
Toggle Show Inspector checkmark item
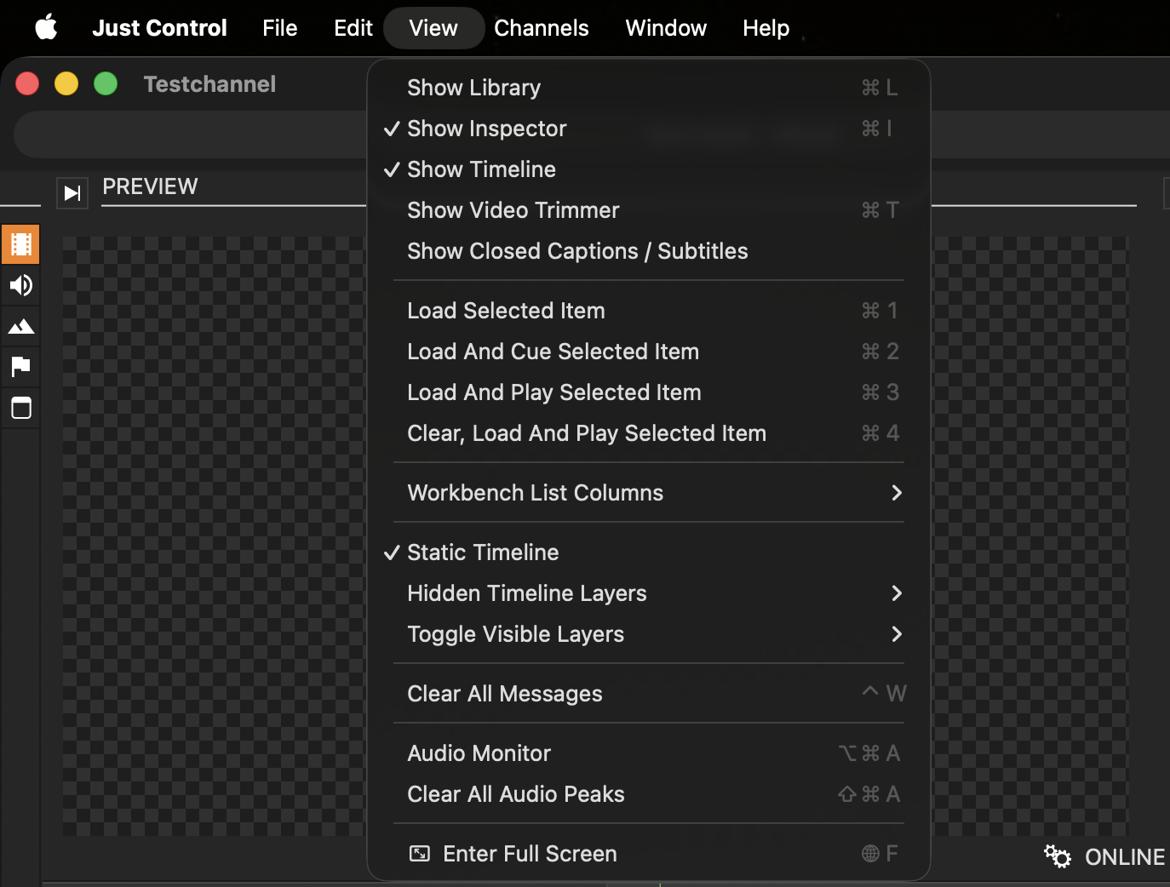(649, 129)
